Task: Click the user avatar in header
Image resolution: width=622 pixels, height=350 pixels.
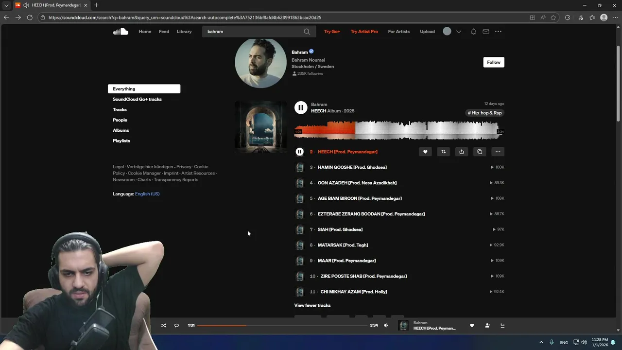Action: point(447,31)
